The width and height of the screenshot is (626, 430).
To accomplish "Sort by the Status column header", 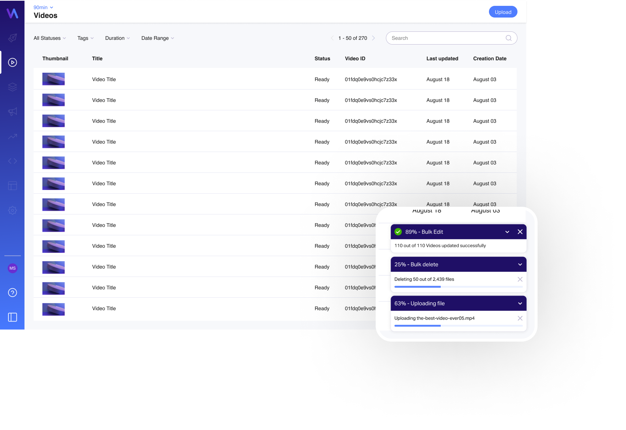I will (x=322, y=58).
